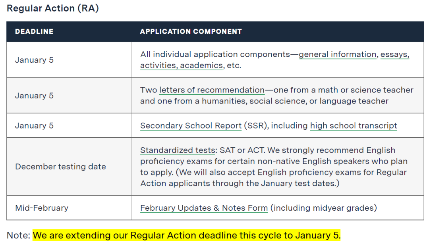
Task: Select the December testing date cell
Action: (60, 167)
